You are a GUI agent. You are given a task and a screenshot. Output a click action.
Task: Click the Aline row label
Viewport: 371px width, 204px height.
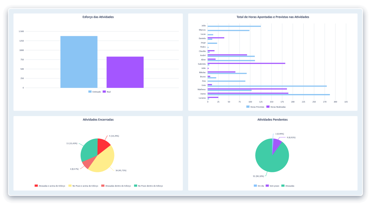(203, 60)
